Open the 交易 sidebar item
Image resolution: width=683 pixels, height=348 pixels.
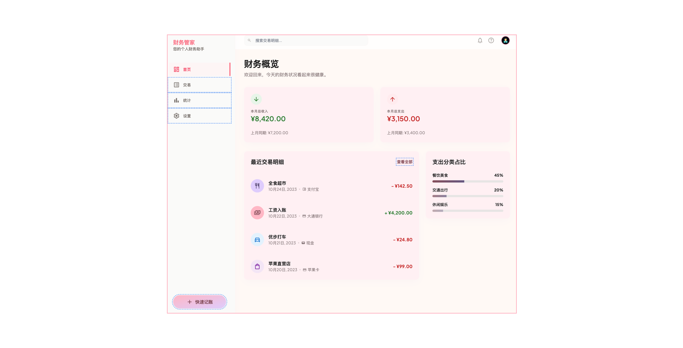coord(200,85)
